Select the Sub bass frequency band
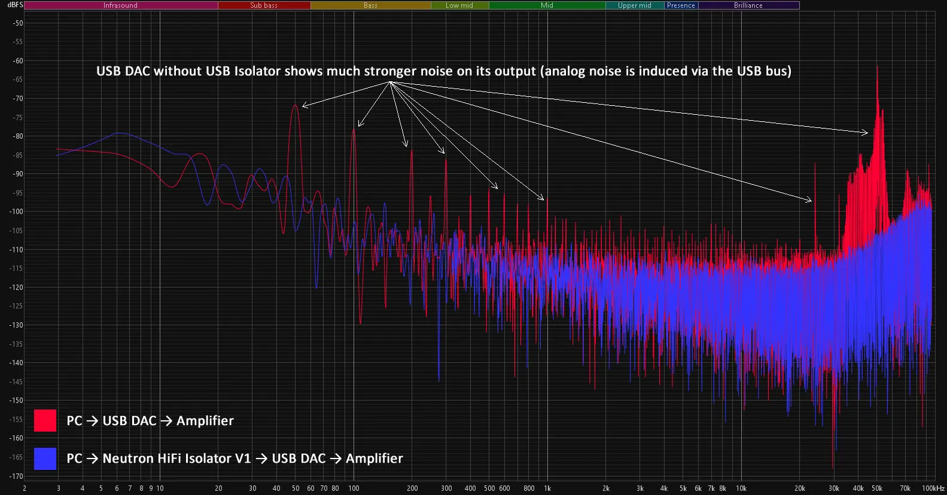Image resolution: width=947 pixels, height=495 pixels. pyautogui.click(x=264, y=5)
